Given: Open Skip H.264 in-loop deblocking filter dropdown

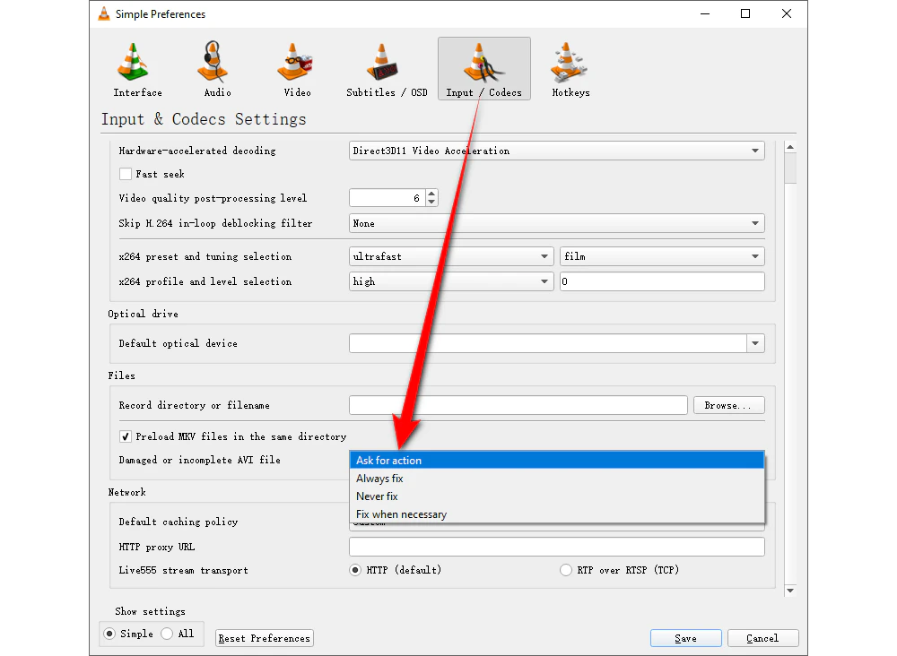Looking at the screenshot, I should click(557, 223).
